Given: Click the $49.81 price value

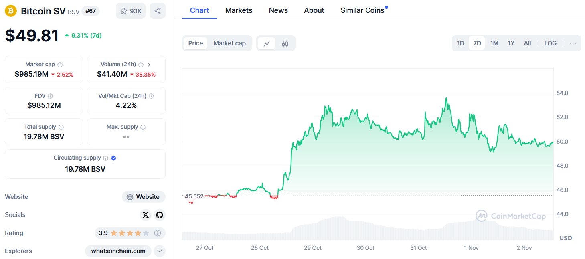Looking at the screenshot, I should (x=32, y=35).
